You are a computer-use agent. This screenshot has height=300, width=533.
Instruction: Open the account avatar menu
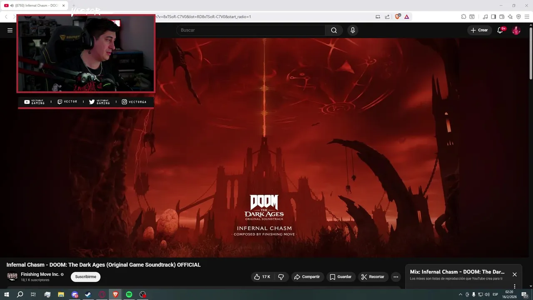point(516,30)
